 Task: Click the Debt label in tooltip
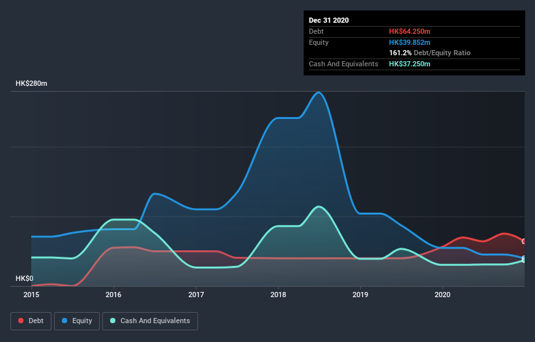[x=316, y=31]
